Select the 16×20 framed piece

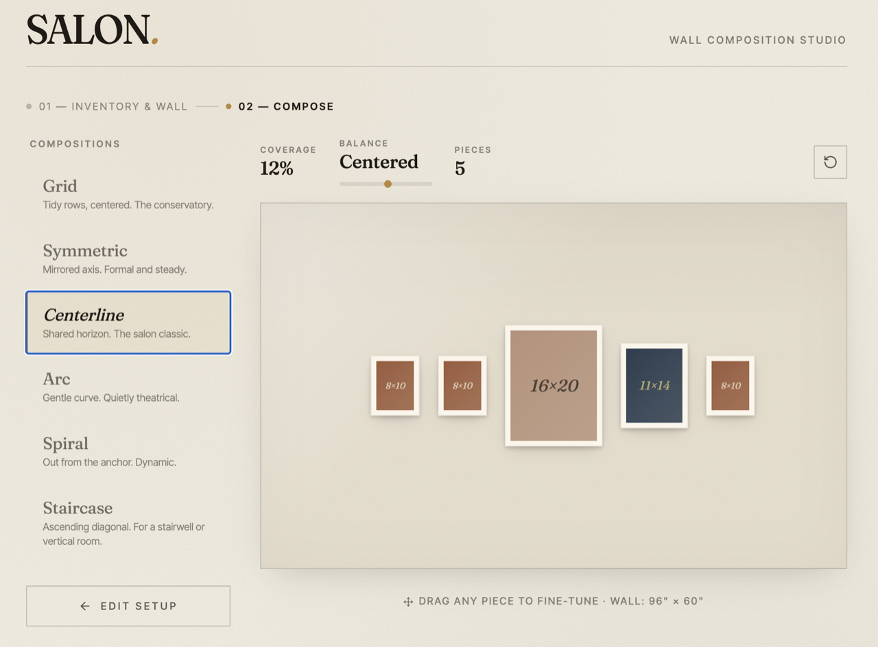coord(554,386)
